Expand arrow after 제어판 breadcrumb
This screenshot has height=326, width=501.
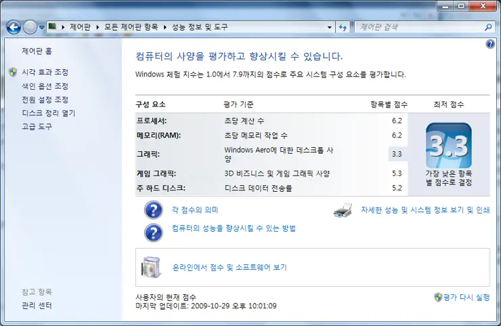[x=97, y=27]
